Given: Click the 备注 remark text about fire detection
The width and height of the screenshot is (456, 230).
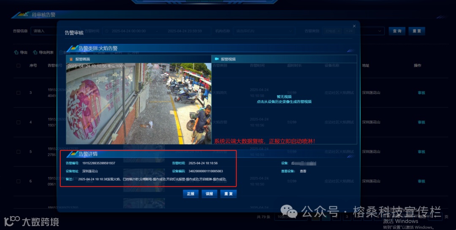Looking at the screenshot, I should (152, 179).
